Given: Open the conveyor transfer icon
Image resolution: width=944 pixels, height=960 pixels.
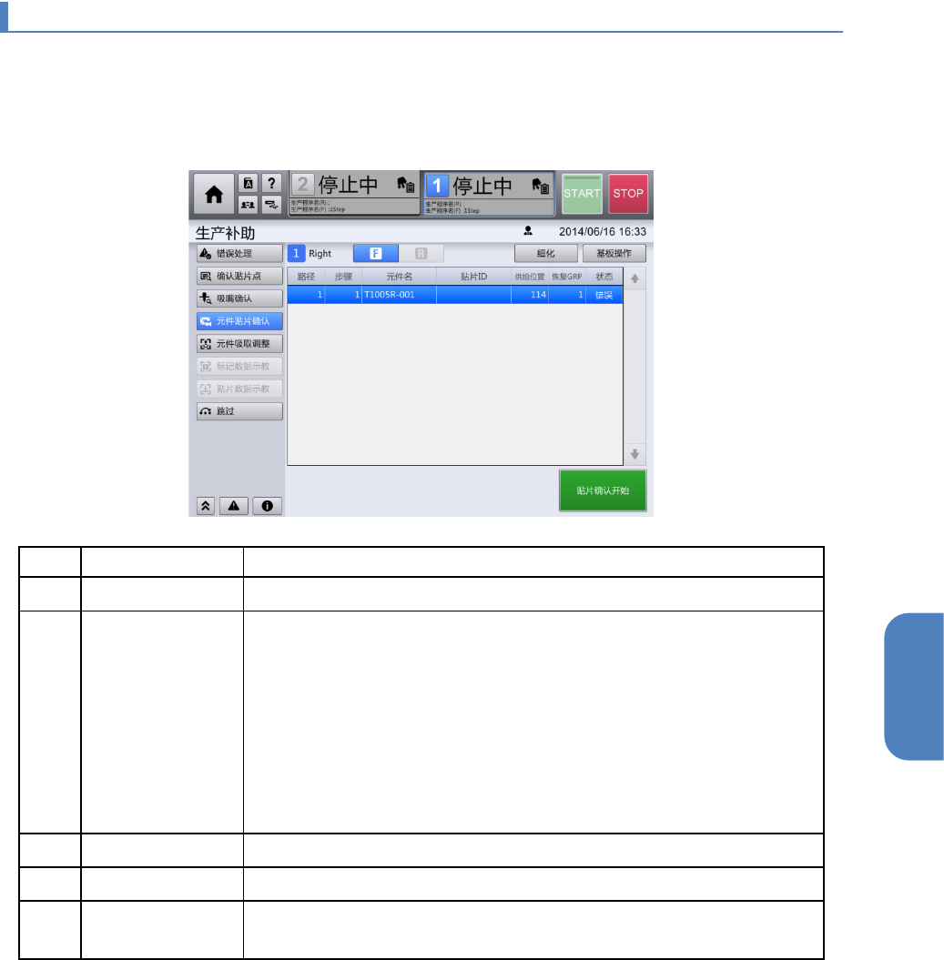Looking at the screenshot, I should tap(271, 205).
